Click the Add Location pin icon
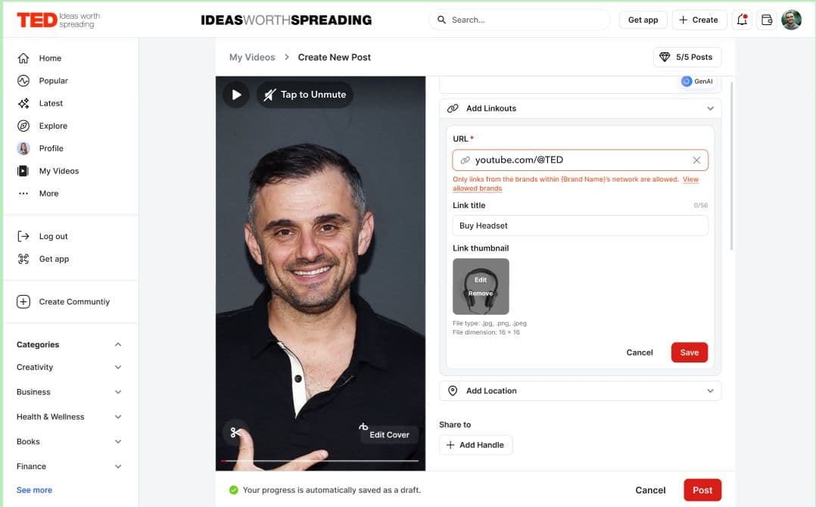 (x=453, y=390)
